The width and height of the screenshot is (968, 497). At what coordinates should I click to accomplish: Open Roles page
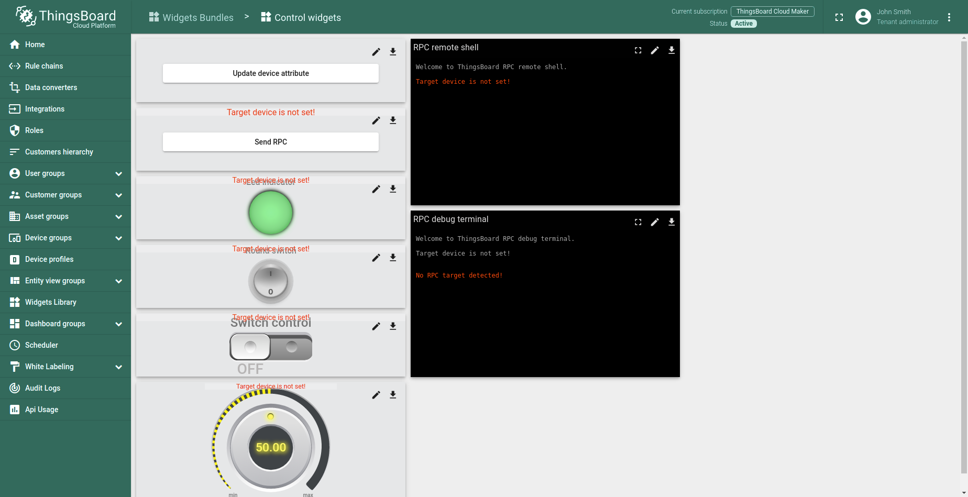coord(65,130)
